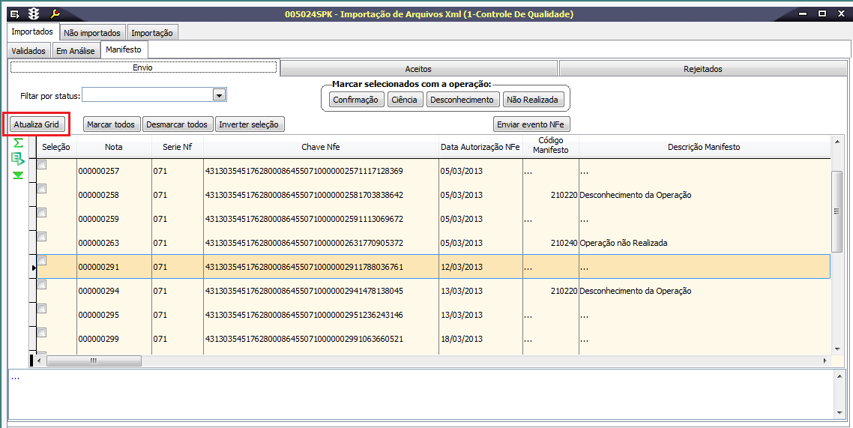The width and height of the screenshot is (853, 428).
Task: Mark selected with Não Realizada operation
Action: [534, 100]
